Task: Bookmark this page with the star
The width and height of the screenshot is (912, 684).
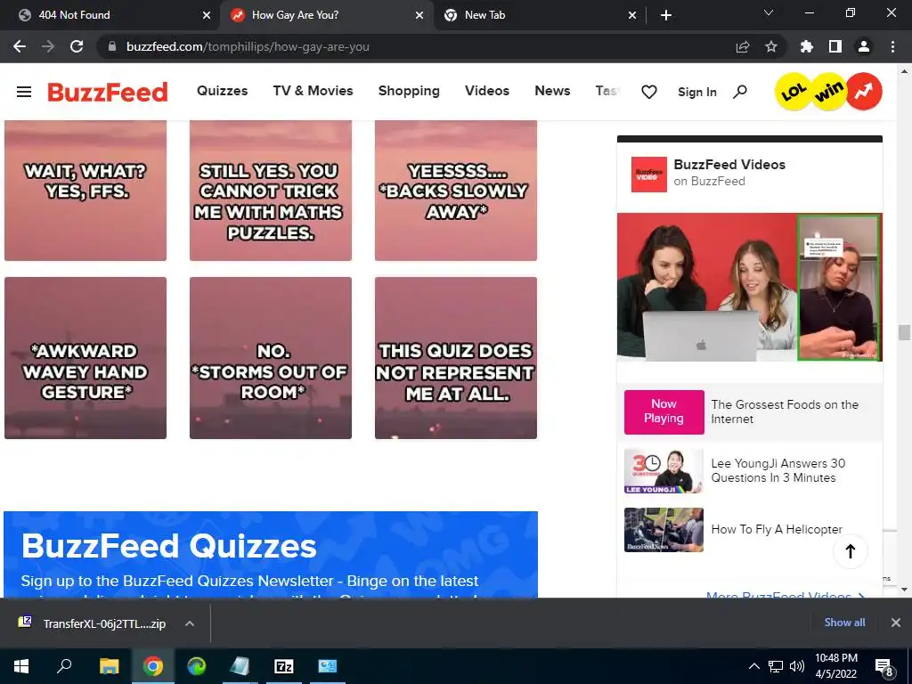Action: tap(771, 46)
